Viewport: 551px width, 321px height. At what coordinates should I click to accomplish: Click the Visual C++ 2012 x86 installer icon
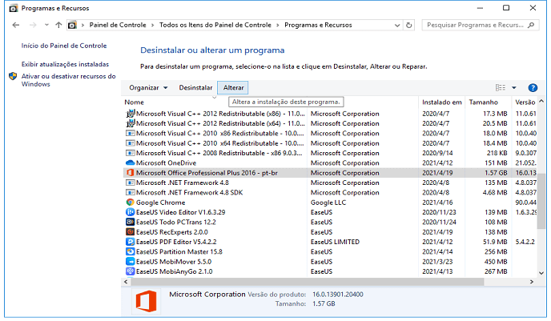130,114
